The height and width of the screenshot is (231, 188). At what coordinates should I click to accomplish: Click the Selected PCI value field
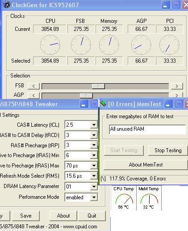170,61
